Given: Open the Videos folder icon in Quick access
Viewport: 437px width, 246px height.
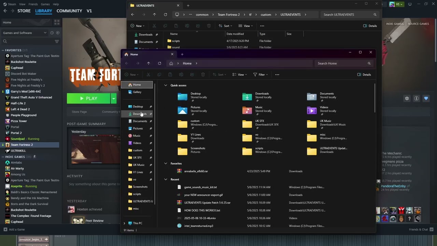Looking at the screenshot, I should point(312,110).
